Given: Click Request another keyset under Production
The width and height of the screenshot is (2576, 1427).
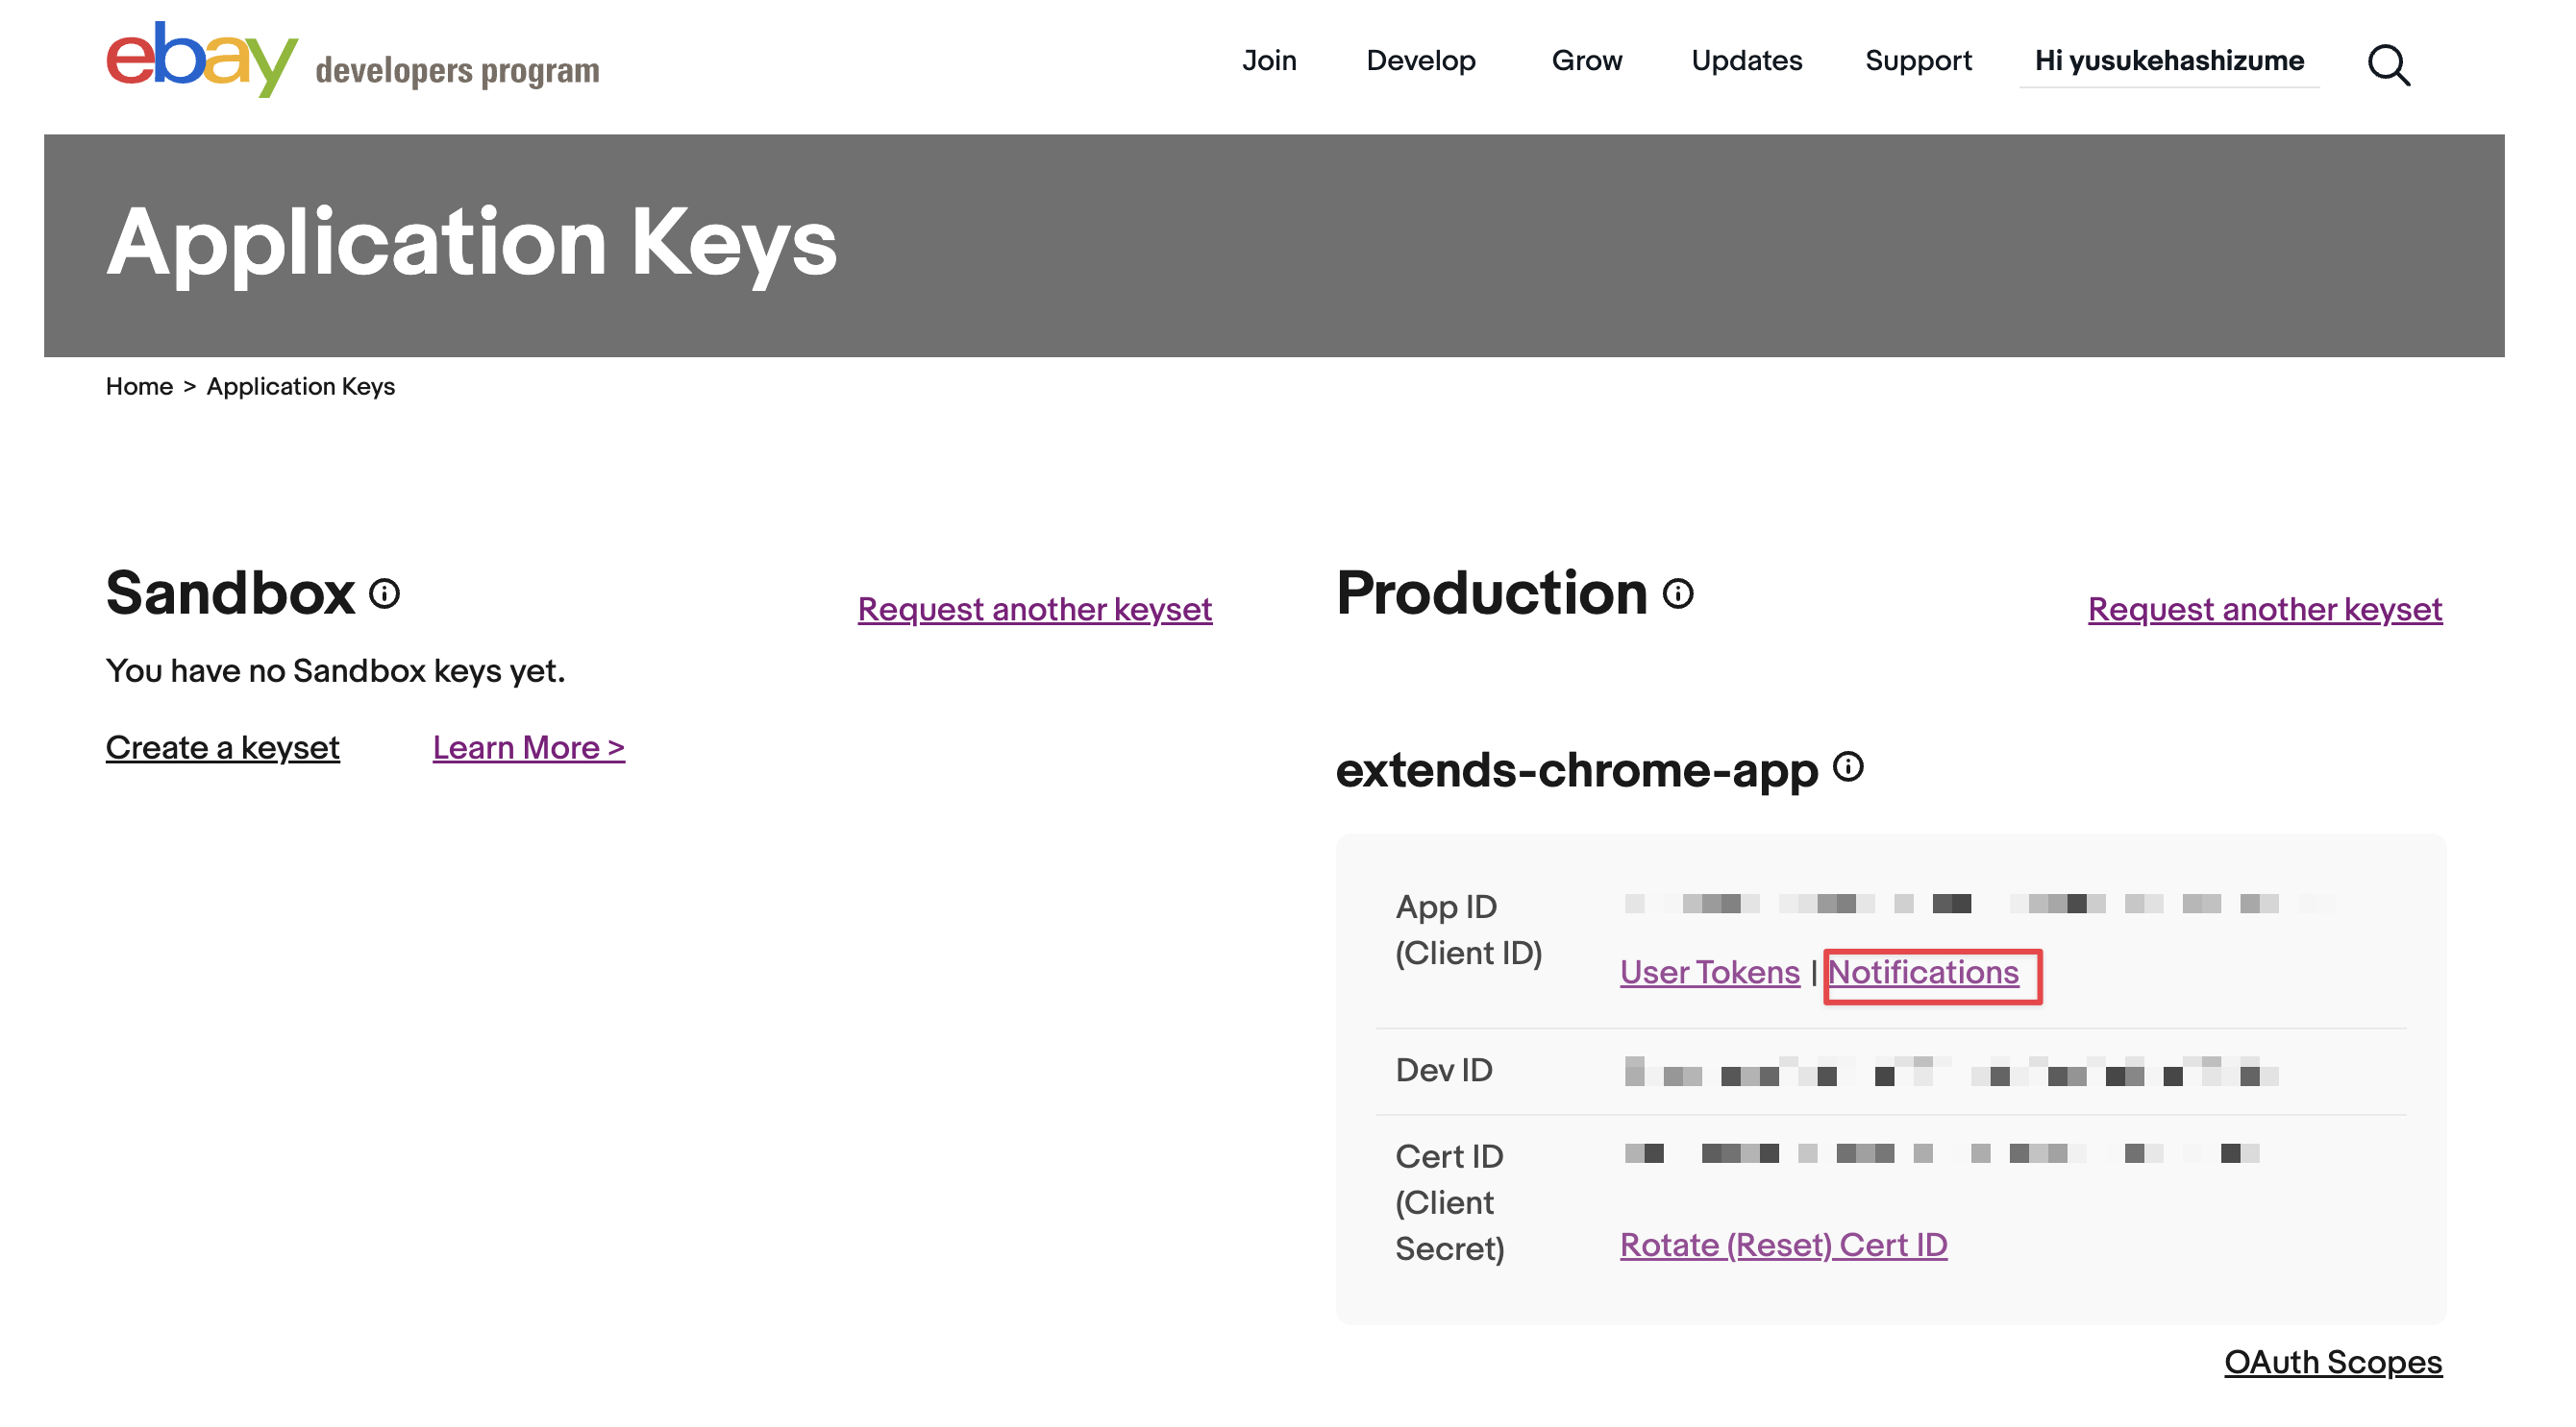Looking at the screenshot, I should [x=2265, y=609].
